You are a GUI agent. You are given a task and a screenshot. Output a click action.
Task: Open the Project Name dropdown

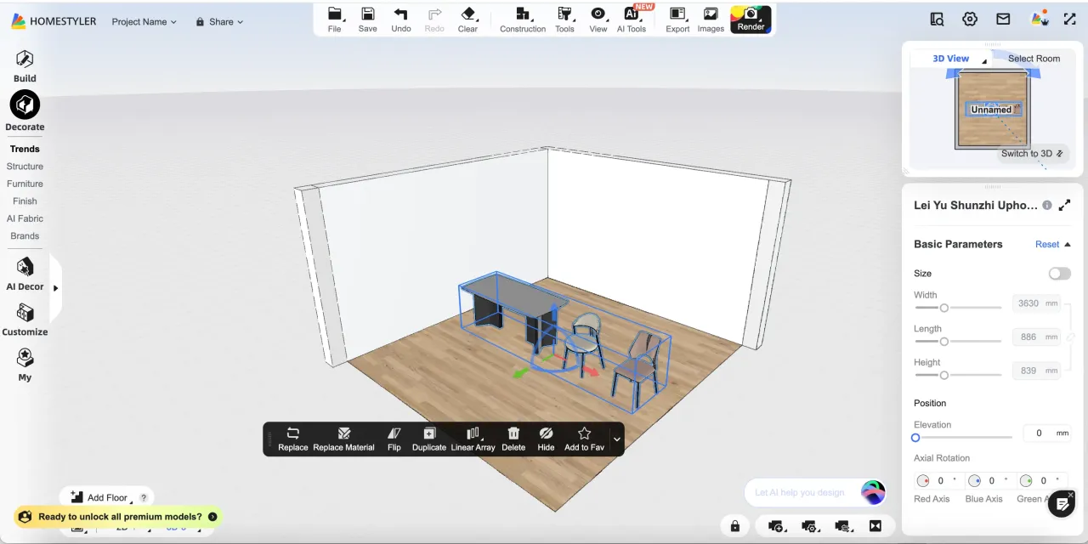pos(144,22)
